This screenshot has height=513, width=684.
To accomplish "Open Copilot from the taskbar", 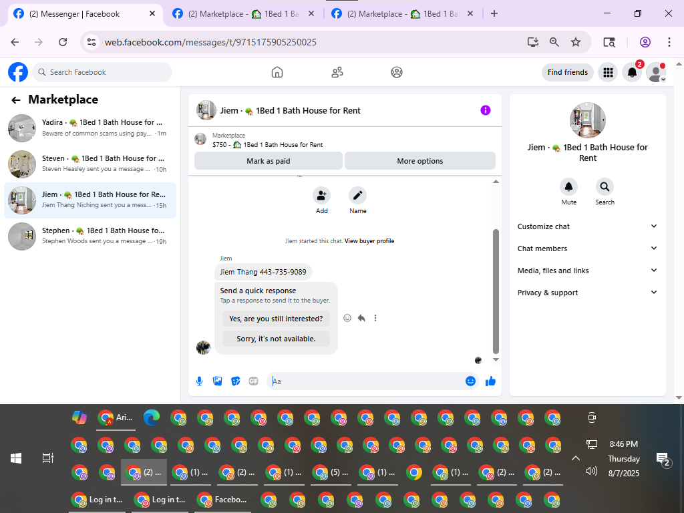I will (x=79, y=417).
